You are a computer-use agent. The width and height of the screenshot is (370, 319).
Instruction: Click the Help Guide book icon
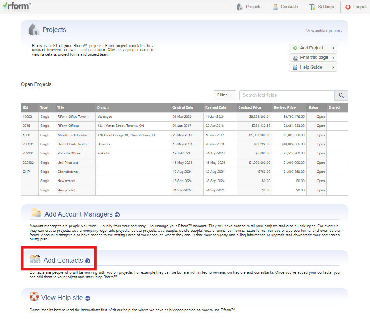point(295,68)
